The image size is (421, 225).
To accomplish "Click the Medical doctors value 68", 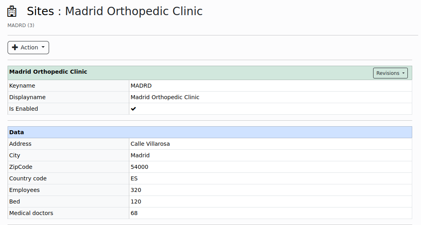I will 134,213.
